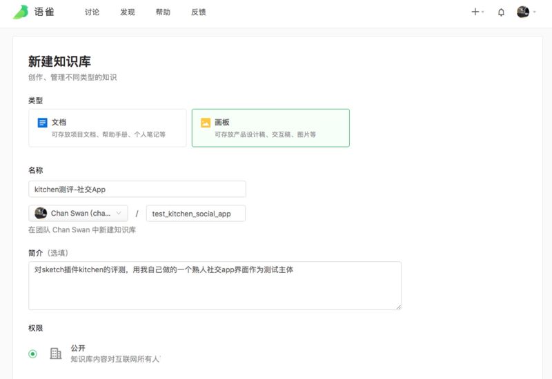Click the textarea resize handle corner
This screenshot has height=379, width=552.
pyautogui.click(x=399, y=307)
